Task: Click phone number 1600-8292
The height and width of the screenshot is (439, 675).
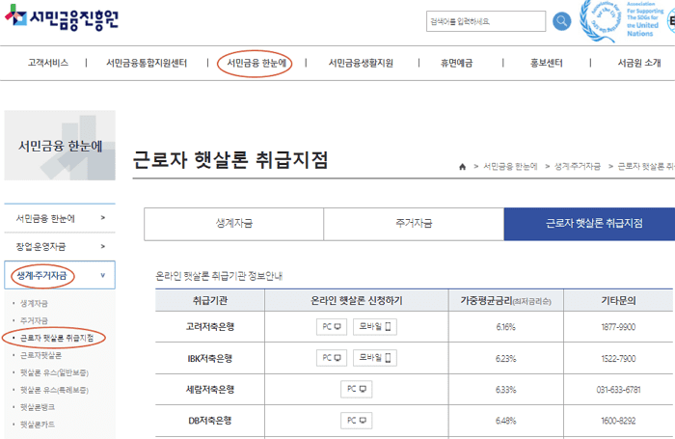Action: 618,421
